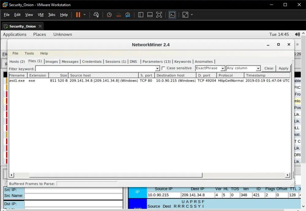The width and height of the screenshot is (306, 211).
Task: Click the Clear filter button
Action: click(x=269, y=68)
